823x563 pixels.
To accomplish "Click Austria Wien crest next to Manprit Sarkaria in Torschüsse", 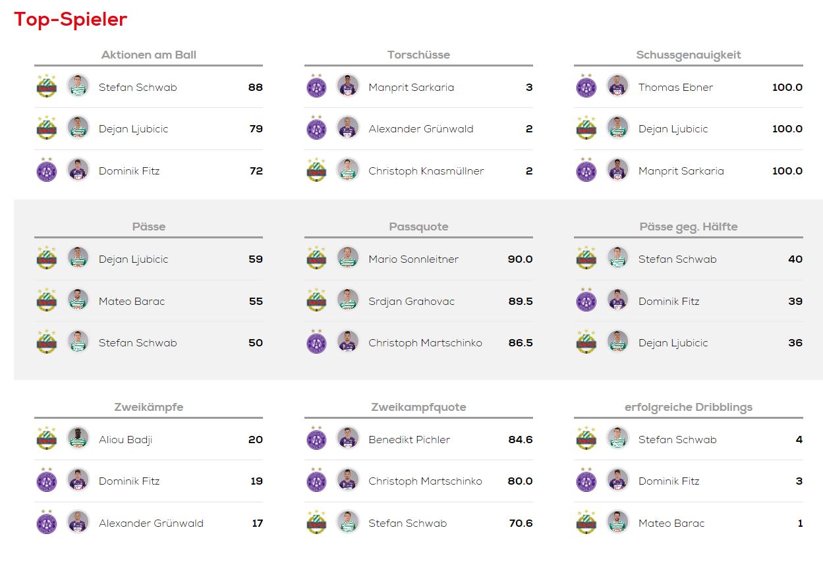I will pyautogui.click(x=317, y=87).
